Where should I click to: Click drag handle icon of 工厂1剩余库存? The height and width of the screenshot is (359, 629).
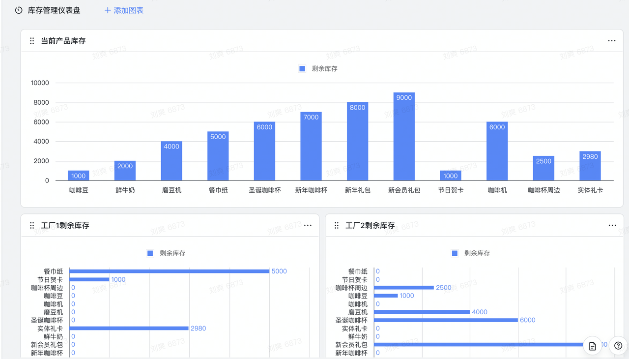tap(32, 225)
